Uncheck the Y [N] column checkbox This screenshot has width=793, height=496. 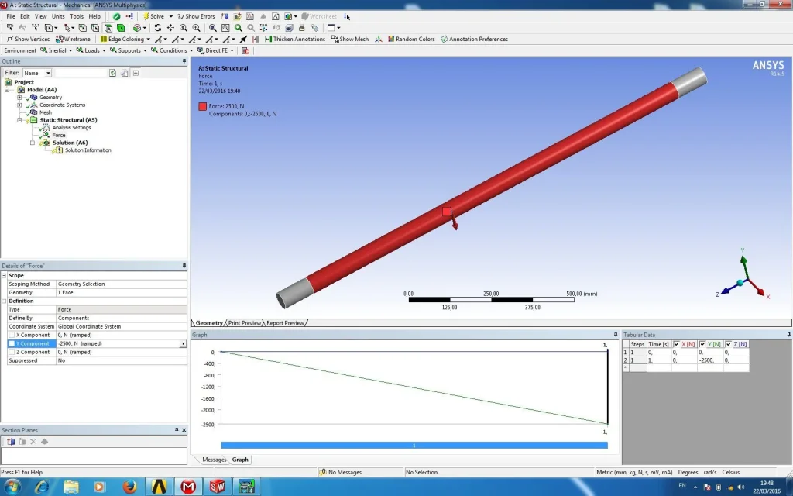[x=702, y=344]
